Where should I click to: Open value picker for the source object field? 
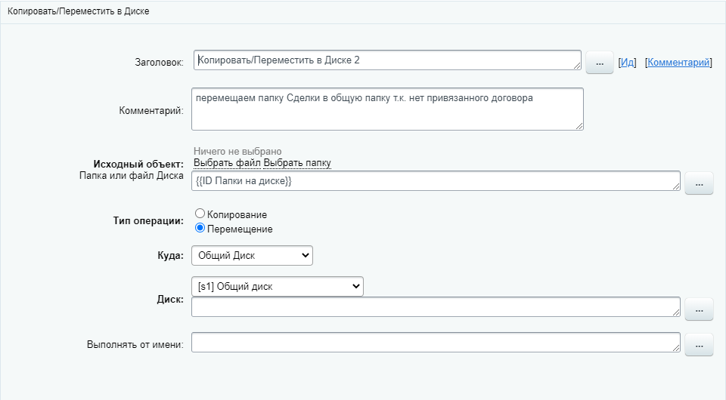coord(699,183)
